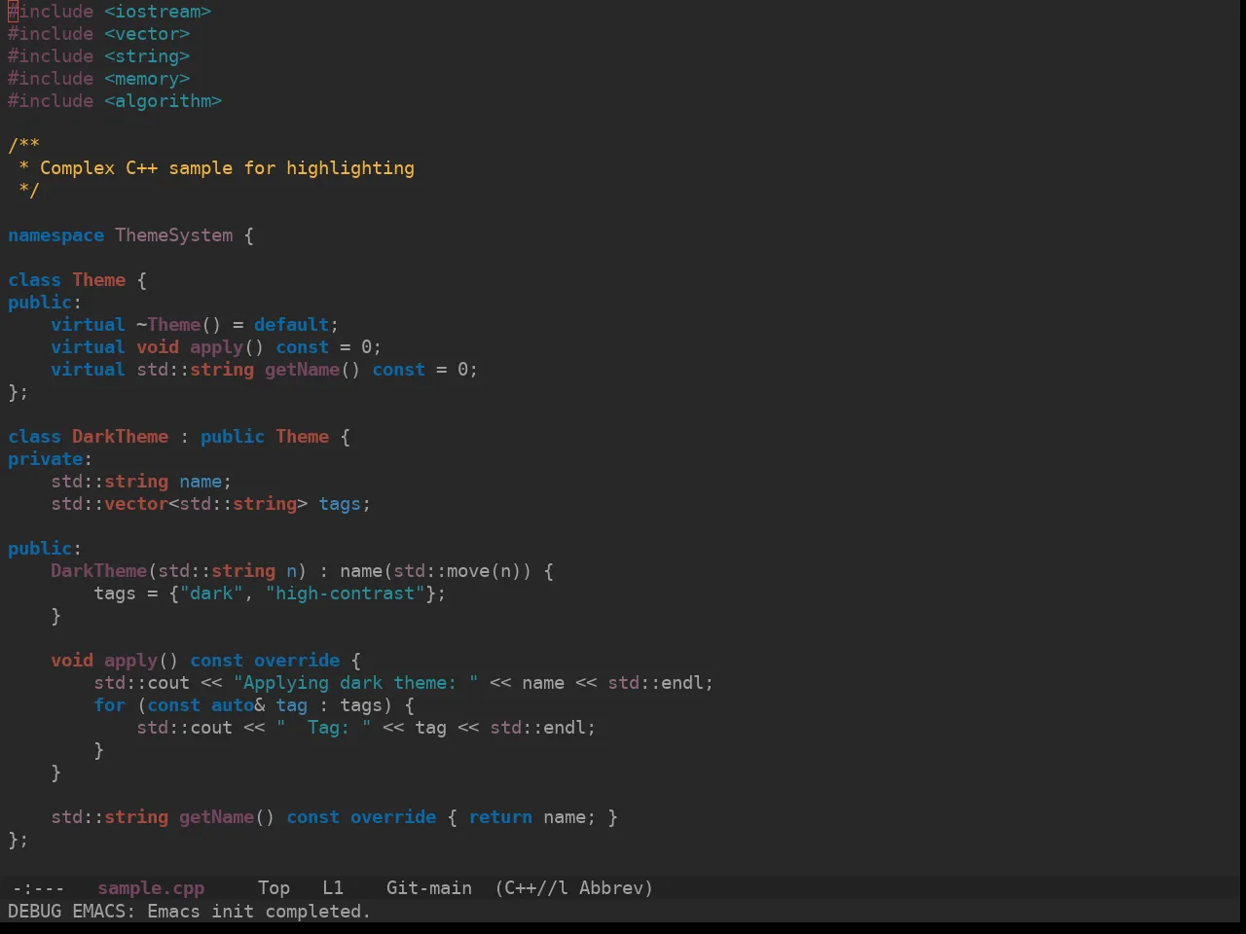This screenshot has height=934, width=1246.
Task: Place cursor on '#include <iostream>' line
Action: tap(109, 12)
